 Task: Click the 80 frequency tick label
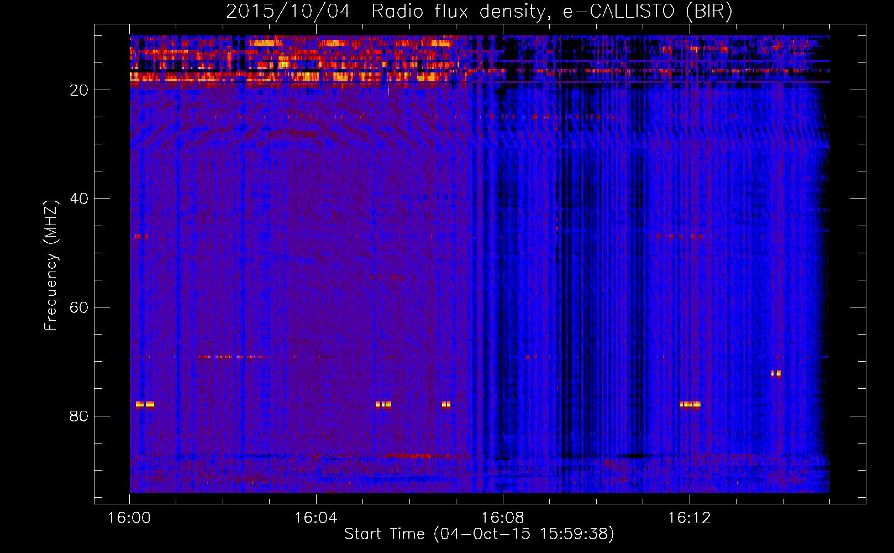point(79,416)
